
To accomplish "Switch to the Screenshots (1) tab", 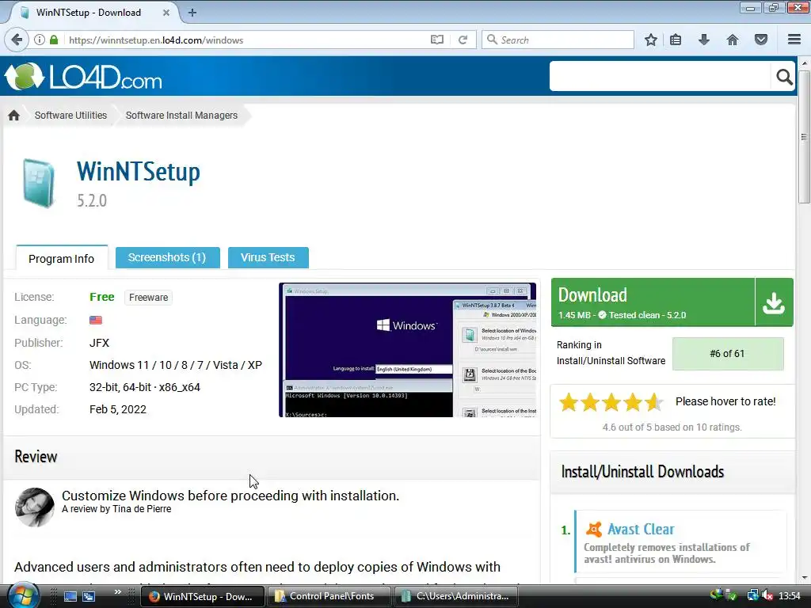I will tap(167, 257).
